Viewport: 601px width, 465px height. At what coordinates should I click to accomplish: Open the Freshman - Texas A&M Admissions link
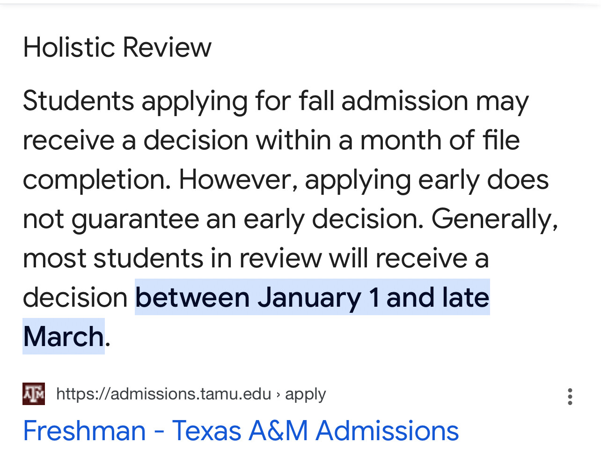[241, 431]
